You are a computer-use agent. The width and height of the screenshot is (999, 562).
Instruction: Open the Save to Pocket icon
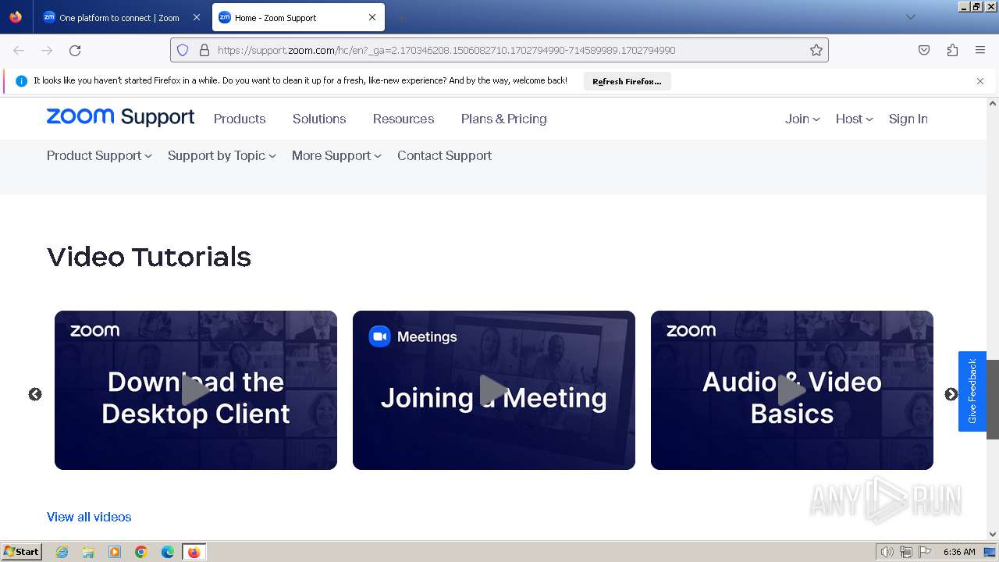click(924, 50)
